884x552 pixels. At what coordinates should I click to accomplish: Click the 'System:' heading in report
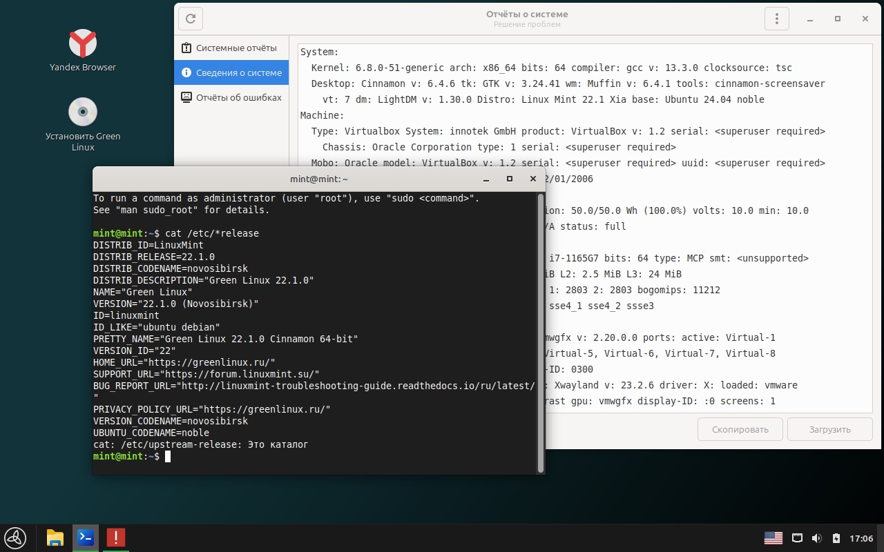click(x=319, y=52)
